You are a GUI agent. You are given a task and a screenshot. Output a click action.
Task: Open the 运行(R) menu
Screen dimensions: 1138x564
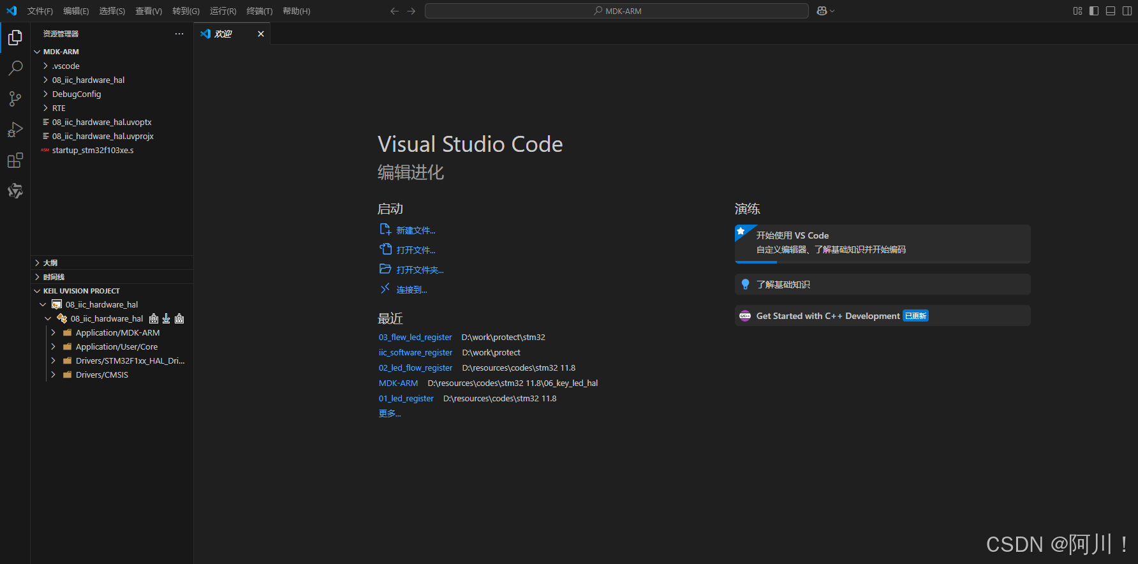click(x=223, y=11)
